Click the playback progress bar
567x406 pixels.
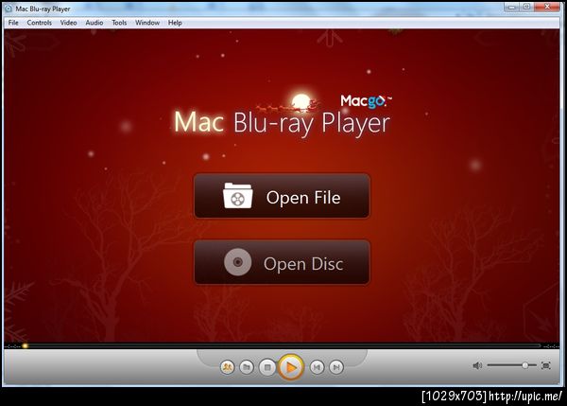point(282,345)
